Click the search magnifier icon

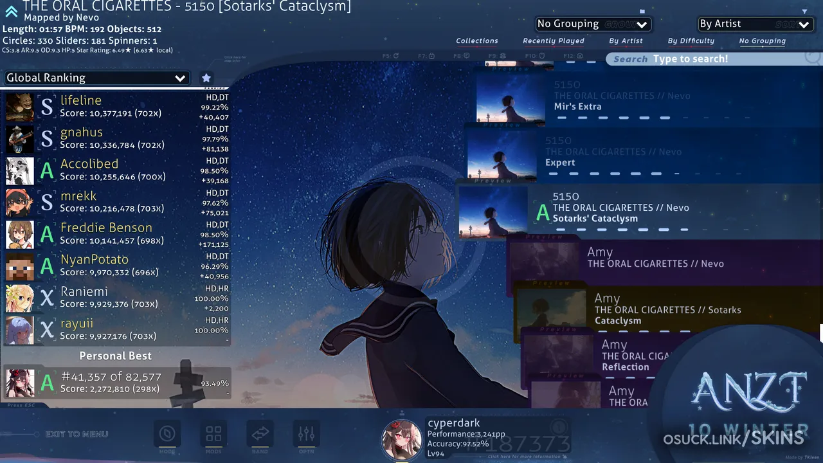[813, 58]
